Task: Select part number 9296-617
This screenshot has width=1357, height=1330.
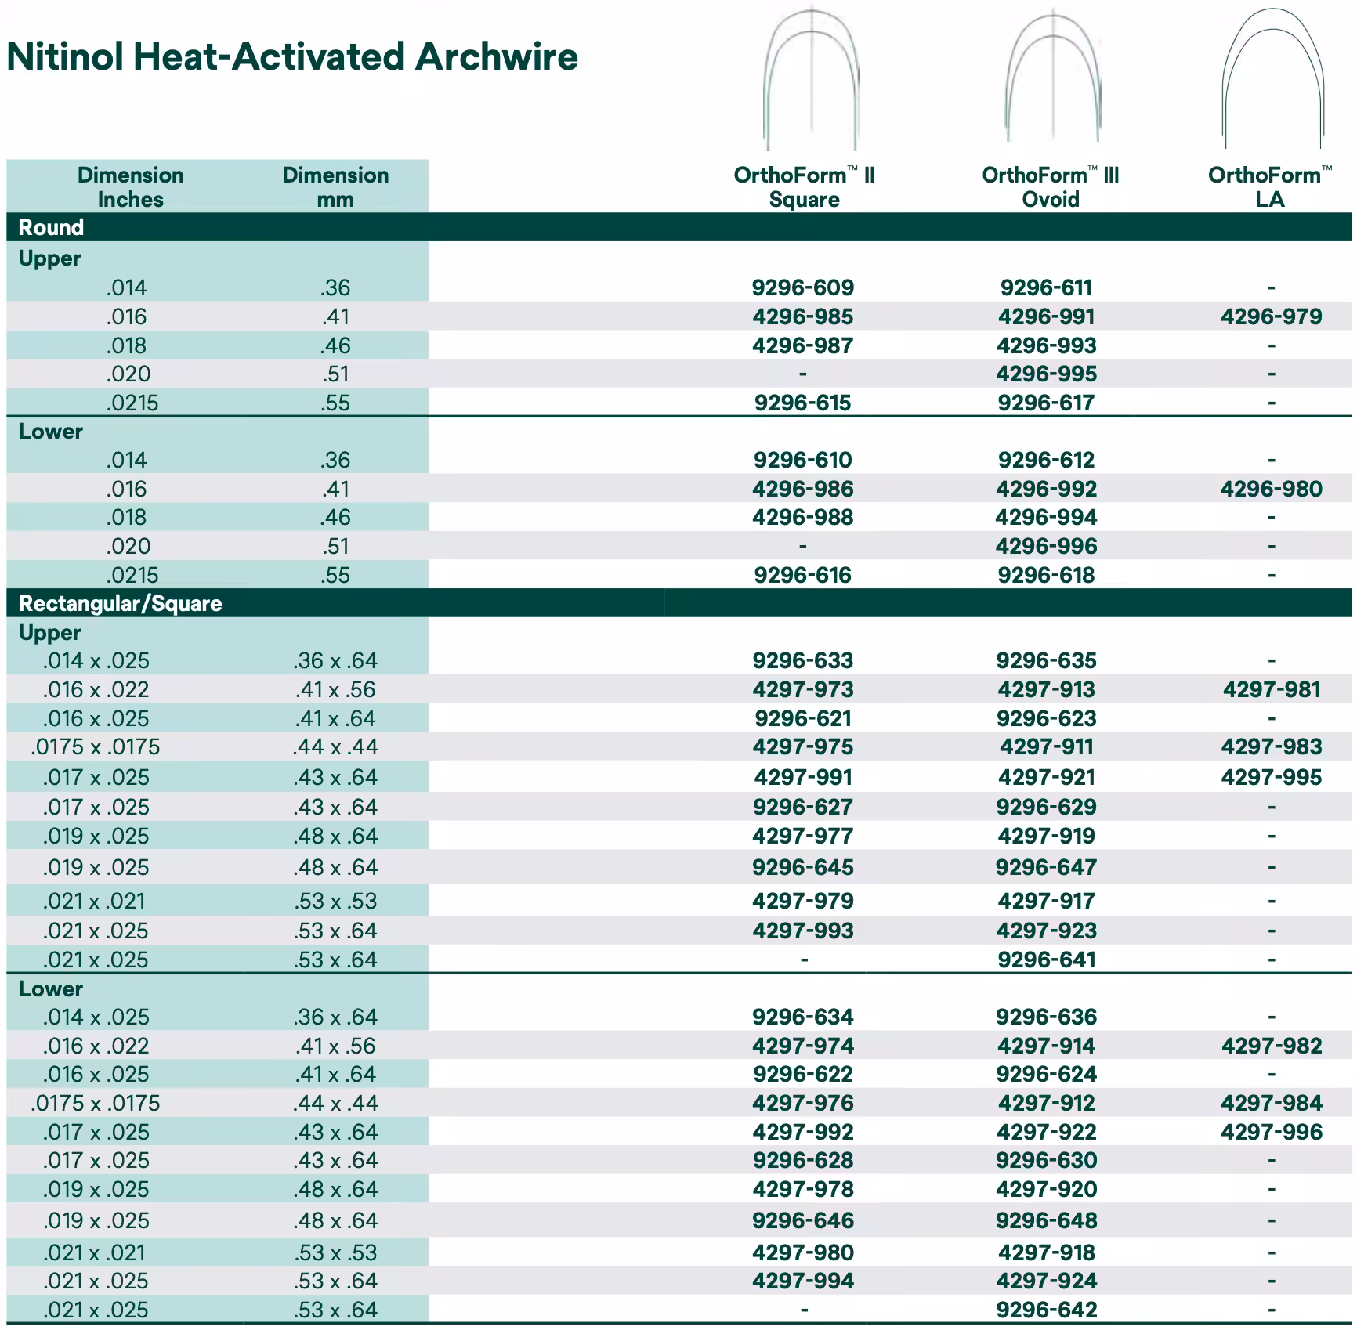Action: pos(1047,403)
